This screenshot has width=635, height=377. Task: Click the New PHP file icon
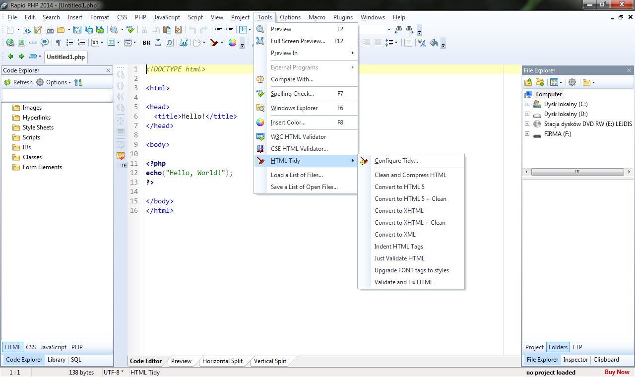click(x=50, y=30)
